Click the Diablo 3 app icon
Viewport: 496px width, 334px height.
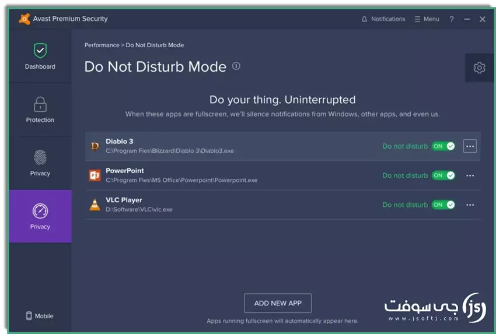[x=95, y=146]
